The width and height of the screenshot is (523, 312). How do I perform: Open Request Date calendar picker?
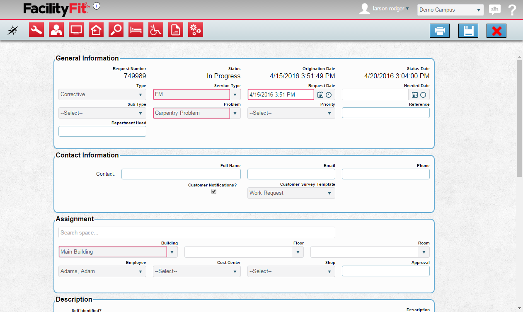click(320, 94)
